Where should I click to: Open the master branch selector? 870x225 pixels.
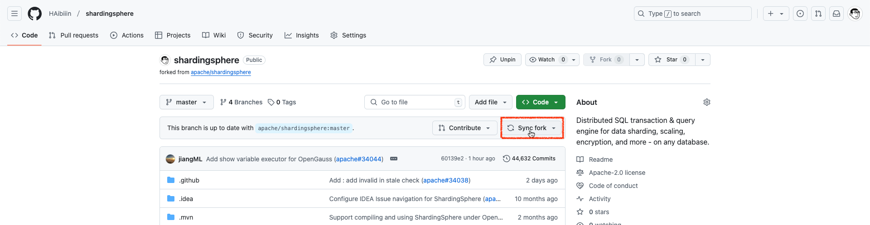click(x=186, y=102)
